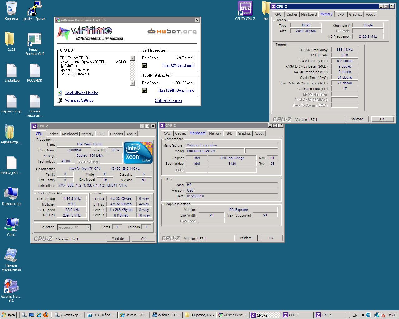Open About tab in CPU-Z Mainboard window
This screenshot has height=319, width=399.
coord(259,133)
